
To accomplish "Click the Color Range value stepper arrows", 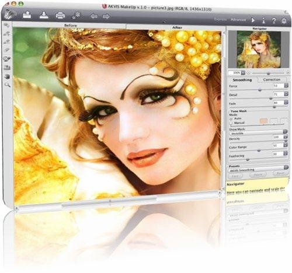I will pos(286,145).
